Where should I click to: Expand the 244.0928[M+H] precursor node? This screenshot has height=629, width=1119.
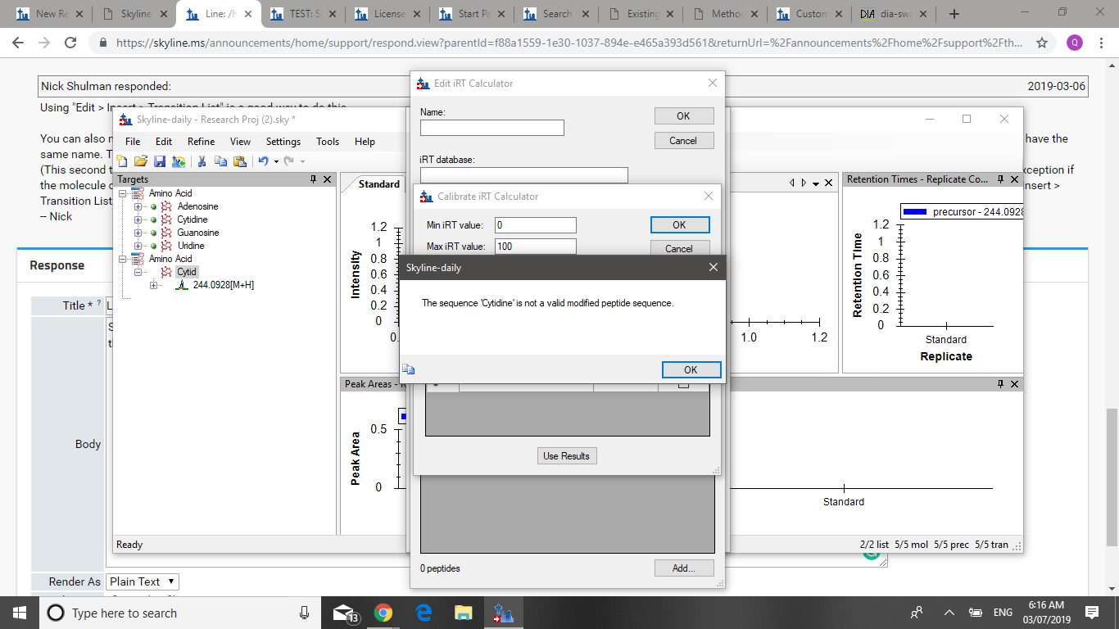[x=154, y=285]
